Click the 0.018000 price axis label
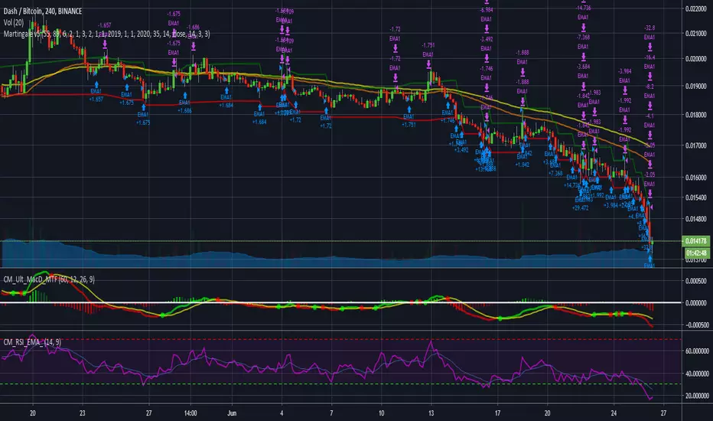This screenshot has width=713, height=421. click(x=695, y=115)
